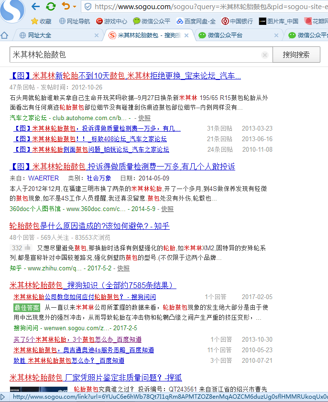Click the green refresh icon
328x402 pixels.
pyautogui.click(x=51, y=6)
